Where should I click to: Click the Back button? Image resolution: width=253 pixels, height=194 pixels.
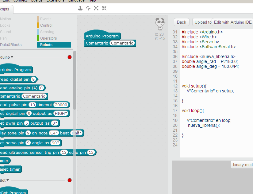[182, 22]
